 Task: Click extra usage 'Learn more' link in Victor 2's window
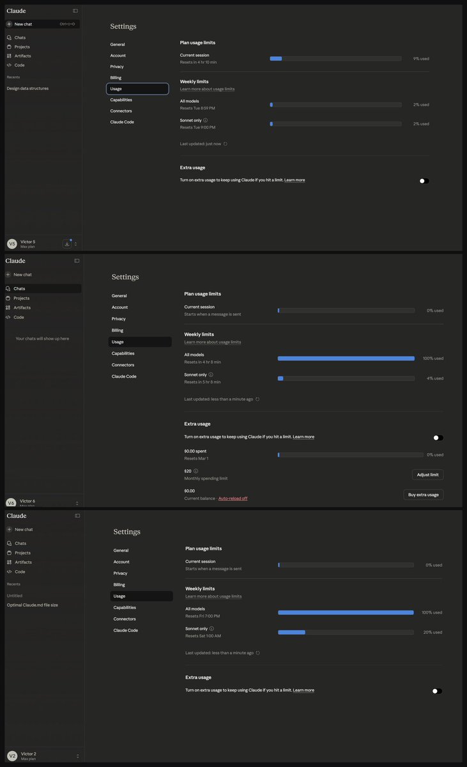click(303, 690)
